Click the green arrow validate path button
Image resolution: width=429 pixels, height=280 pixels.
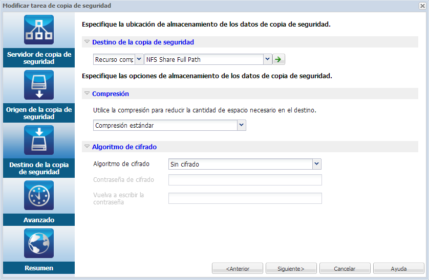tap(278, 59)
